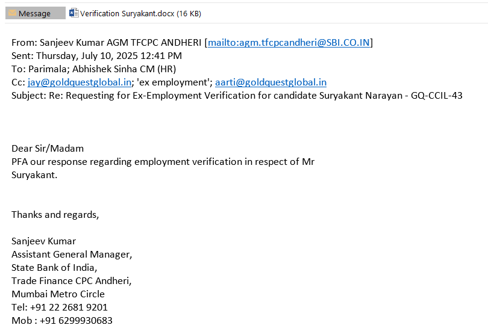
Task: Click the Dear Sir/Madam greeting
Action: [x=48, y=148]
